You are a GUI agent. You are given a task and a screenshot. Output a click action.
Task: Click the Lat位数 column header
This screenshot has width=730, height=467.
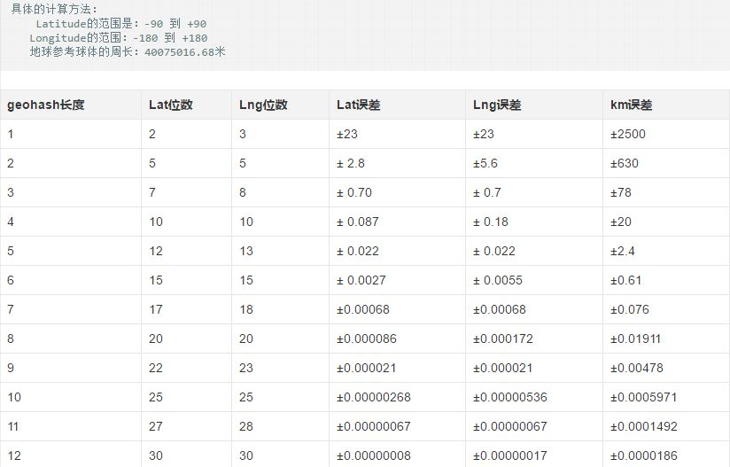click(171, 105)
